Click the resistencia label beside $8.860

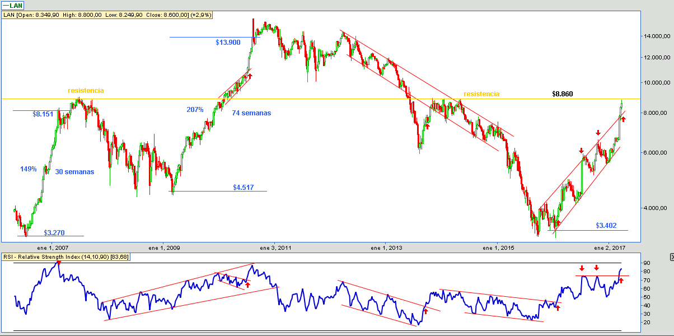481,94
